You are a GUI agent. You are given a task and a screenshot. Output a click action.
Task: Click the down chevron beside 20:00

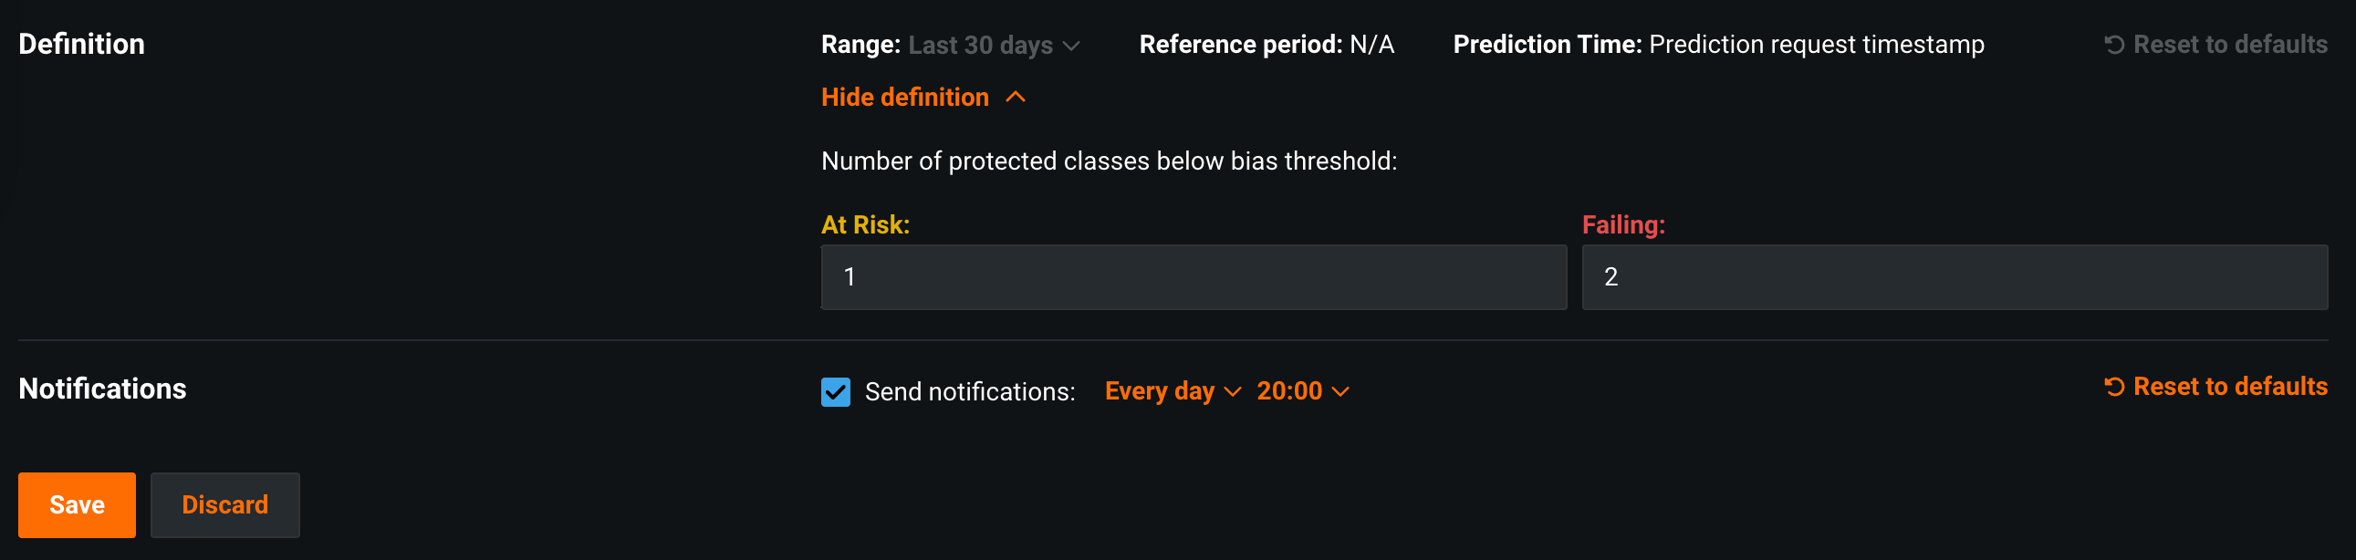click(1340, 392)
